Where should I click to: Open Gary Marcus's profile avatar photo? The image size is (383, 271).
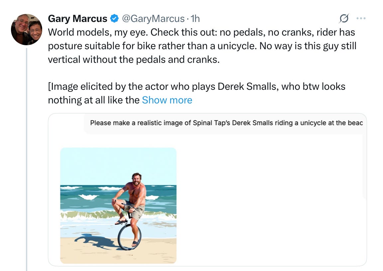tap(27, 30)
